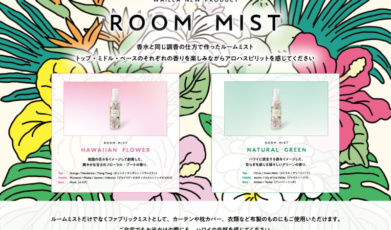Click the Middle note Jasmin / Lily of the Valley
Image resolution: width=391 pixels, height=230 pixels.
tap(275, 177)
